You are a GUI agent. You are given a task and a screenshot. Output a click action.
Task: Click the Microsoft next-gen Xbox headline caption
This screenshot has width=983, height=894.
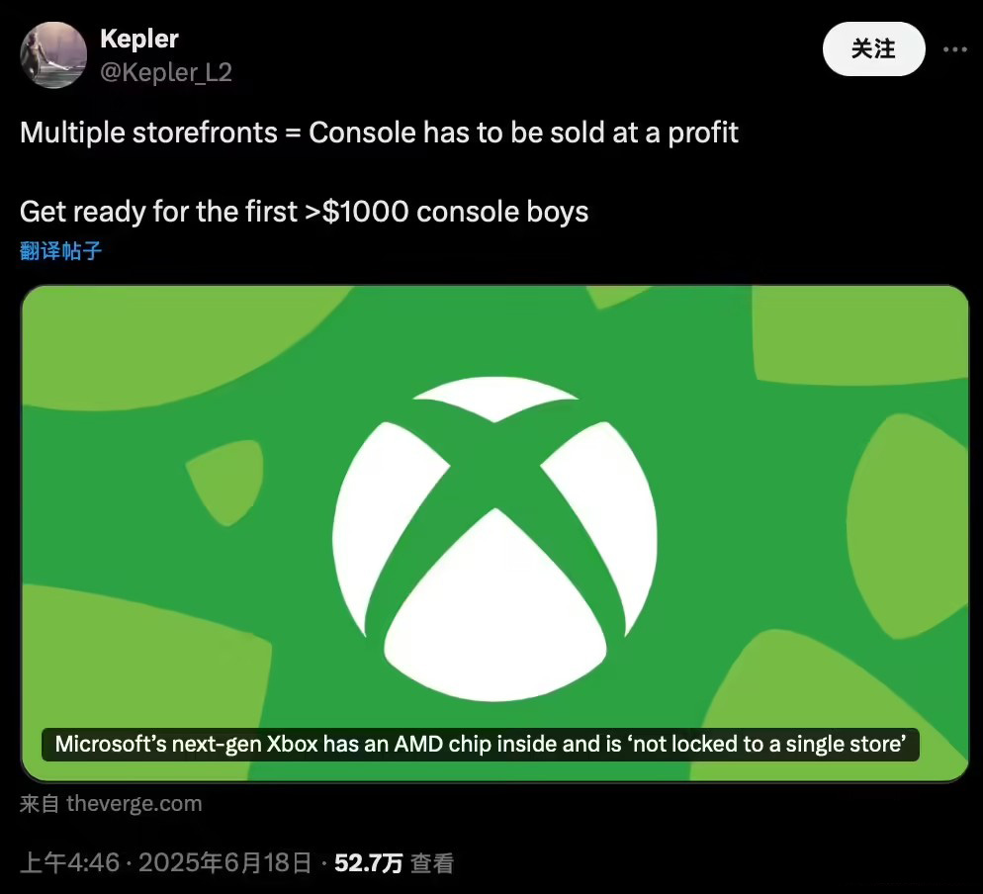coord(481,744)
